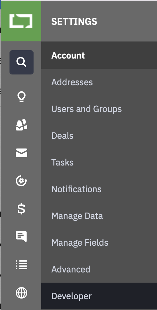
Task: Open Manage Fields settings
Action: pos(99,243)
